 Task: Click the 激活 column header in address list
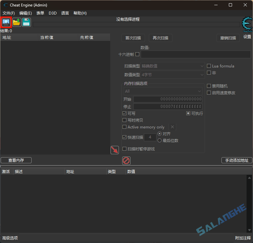pyautogui.click(x=7, y=172)
